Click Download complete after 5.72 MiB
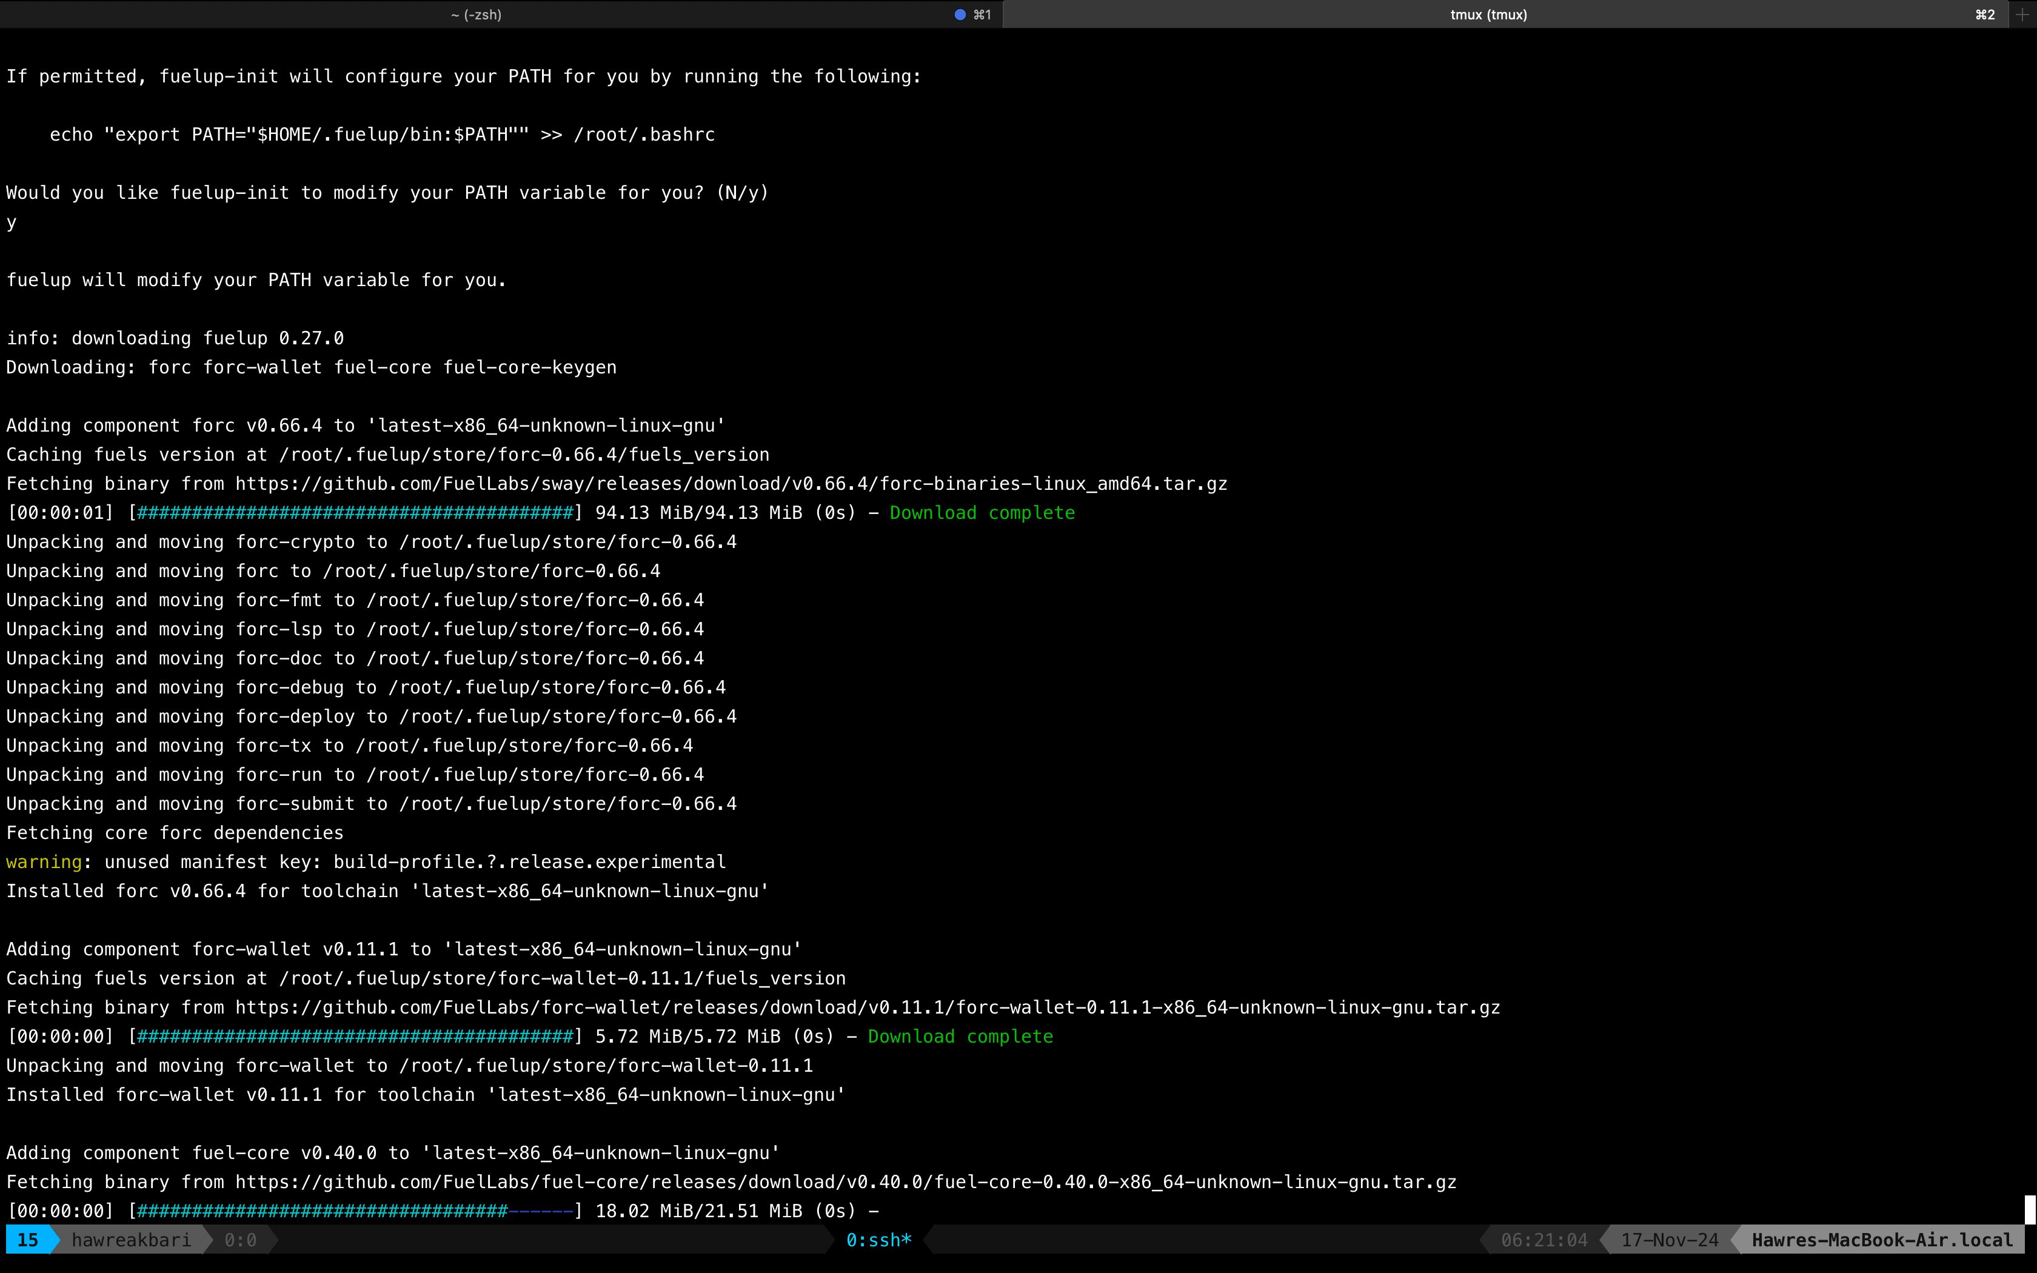This screenshot has width=2037, height=1273. pos(960,1037)
